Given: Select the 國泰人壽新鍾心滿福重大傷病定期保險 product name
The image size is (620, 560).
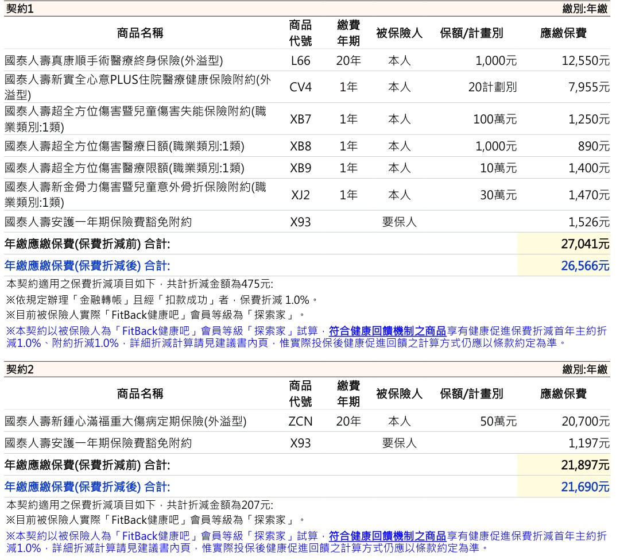Looking at the screenshot, I should tap(125, 421).
